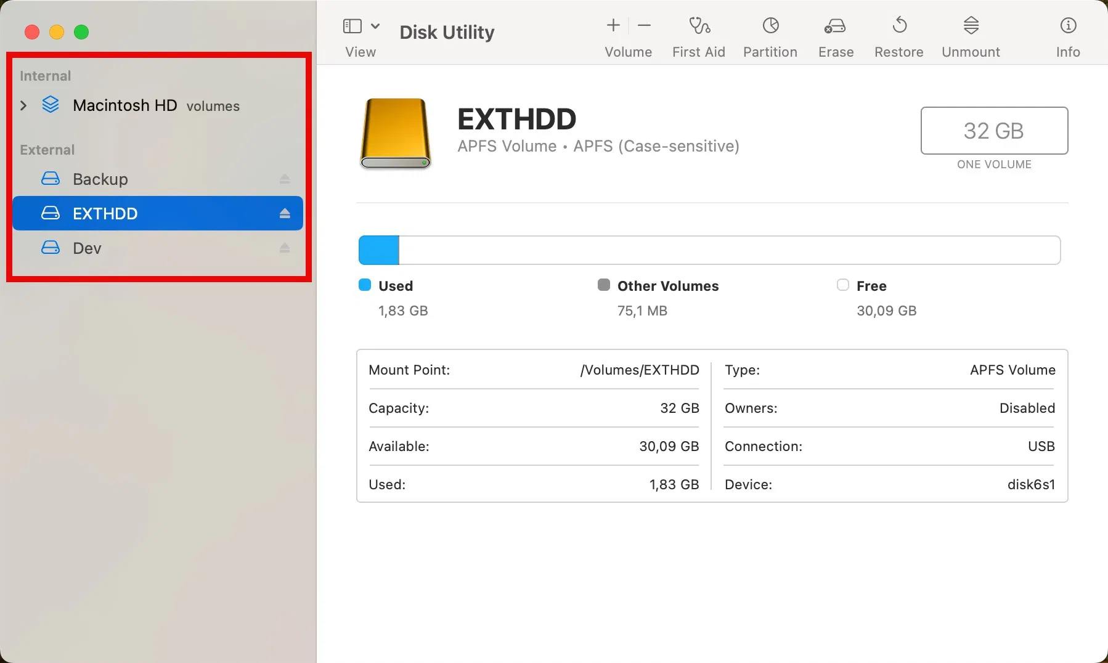Eject the Backup drive in sidebar

(x=285, y=179)
